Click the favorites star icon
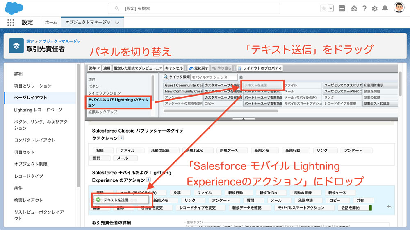410x230 pixels. pyautogui.click(x=324, y=8)
